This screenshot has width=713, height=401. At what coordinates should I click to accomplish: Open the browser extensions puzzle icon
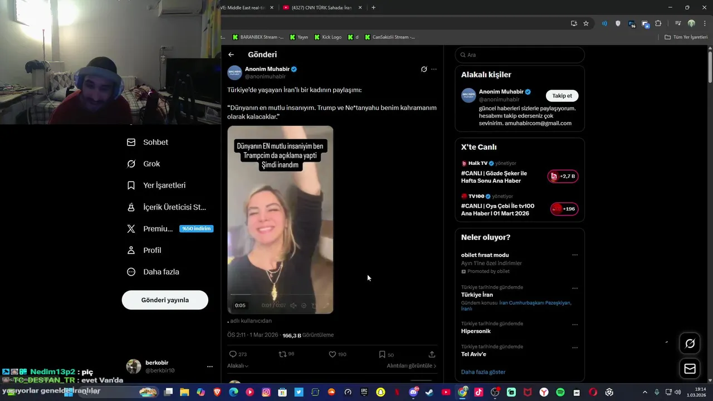[x=658, y=23]
